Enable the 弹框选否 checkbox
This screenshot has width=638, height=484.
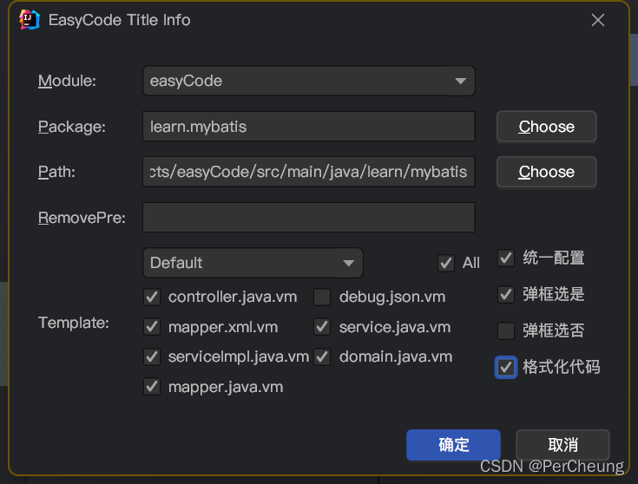point(506,330)
